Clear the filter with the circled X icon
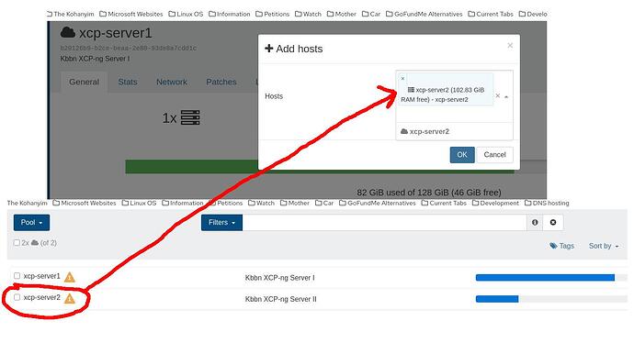 [553, 222]
